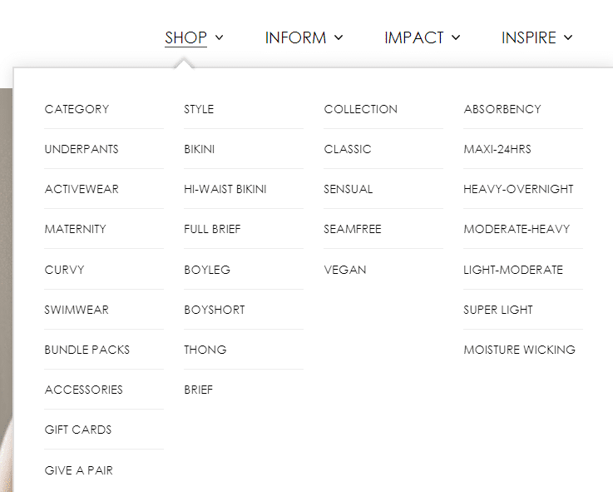Pick the Boyshort style option
This screenshot has width=613, height=492.
[x=215, y=310]
